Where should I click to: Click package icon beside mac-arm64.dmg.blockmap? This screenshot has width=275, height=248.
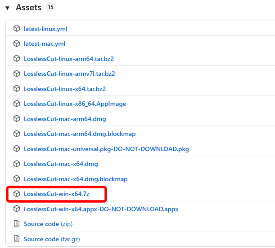17,134
